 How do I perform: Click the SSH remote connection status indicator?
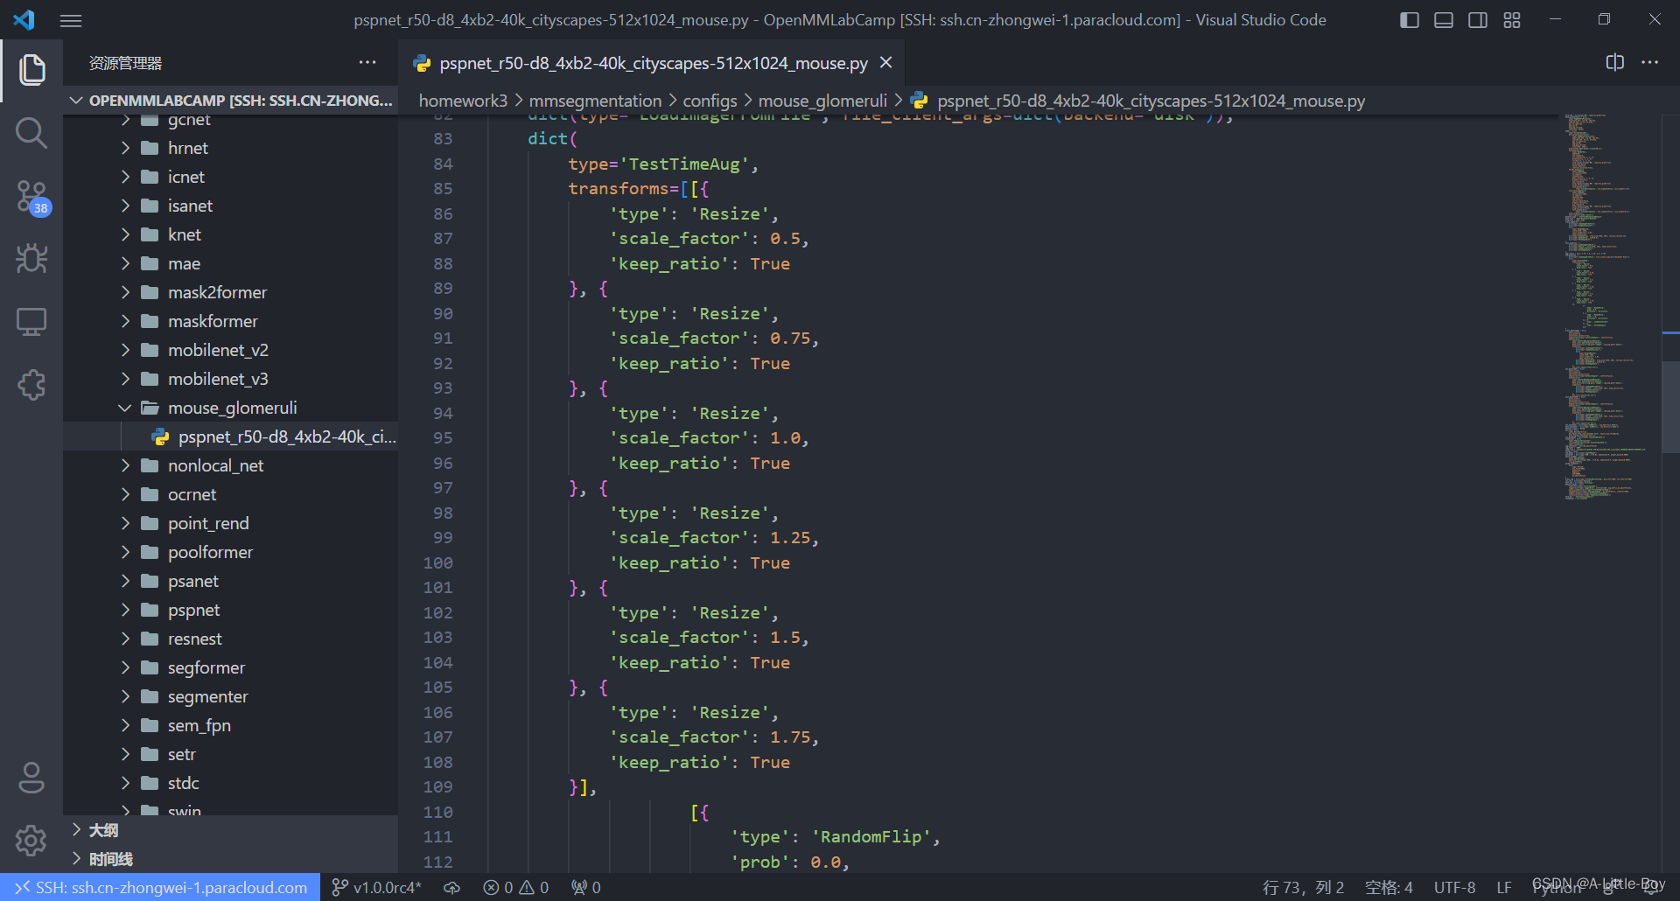(x=160, y=887)
